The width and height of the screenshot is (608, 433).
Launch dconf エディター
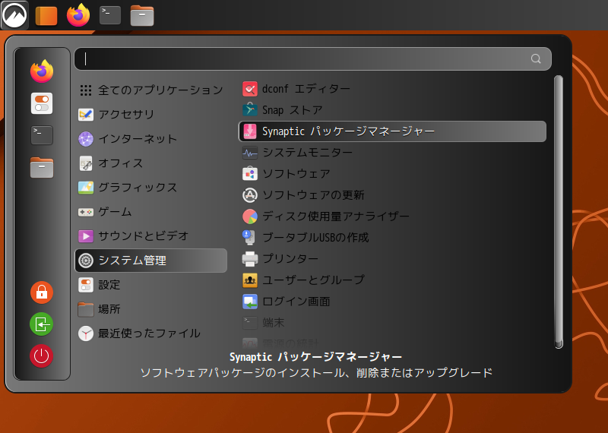point(392,89)
